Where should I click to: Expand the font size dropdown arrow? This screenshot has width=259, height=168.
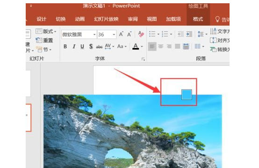[x=114, y=35]
